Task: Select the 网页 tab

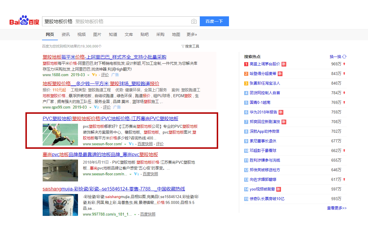Action: coord(50,34)
